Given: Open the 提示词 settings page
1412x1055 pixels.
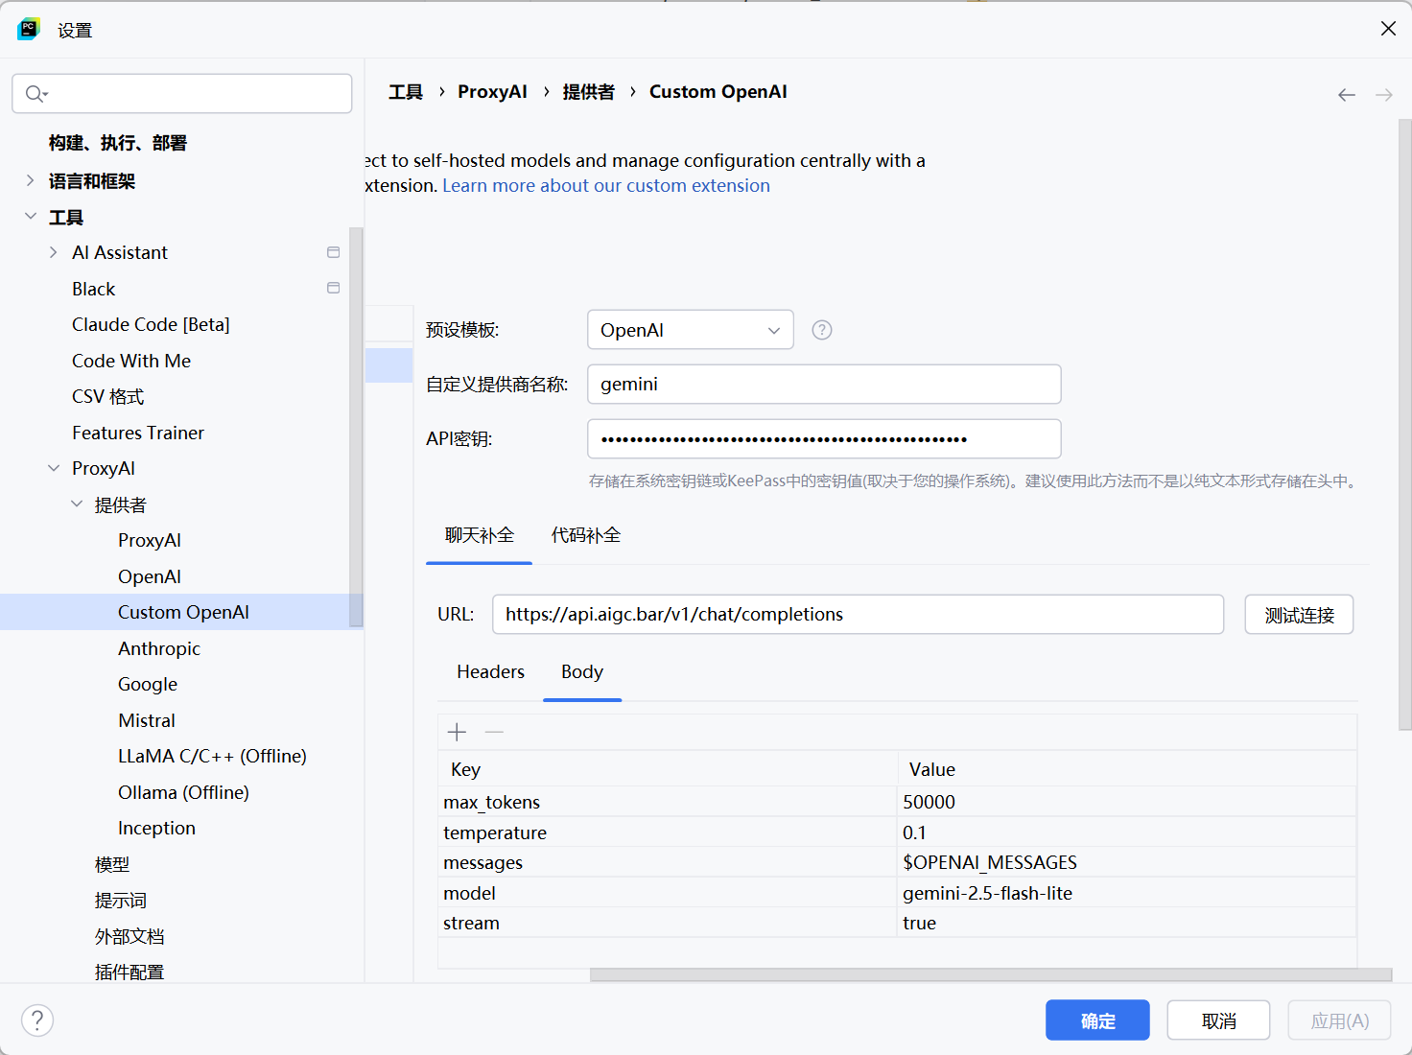Looking at the screenshot, I should (121, 900).
